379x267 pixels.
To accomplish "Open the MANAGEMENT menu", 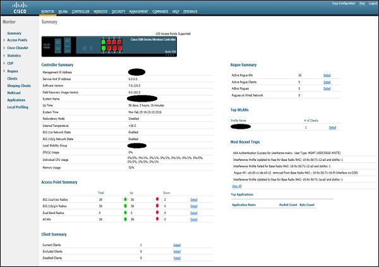I will (x=138, y=11).
